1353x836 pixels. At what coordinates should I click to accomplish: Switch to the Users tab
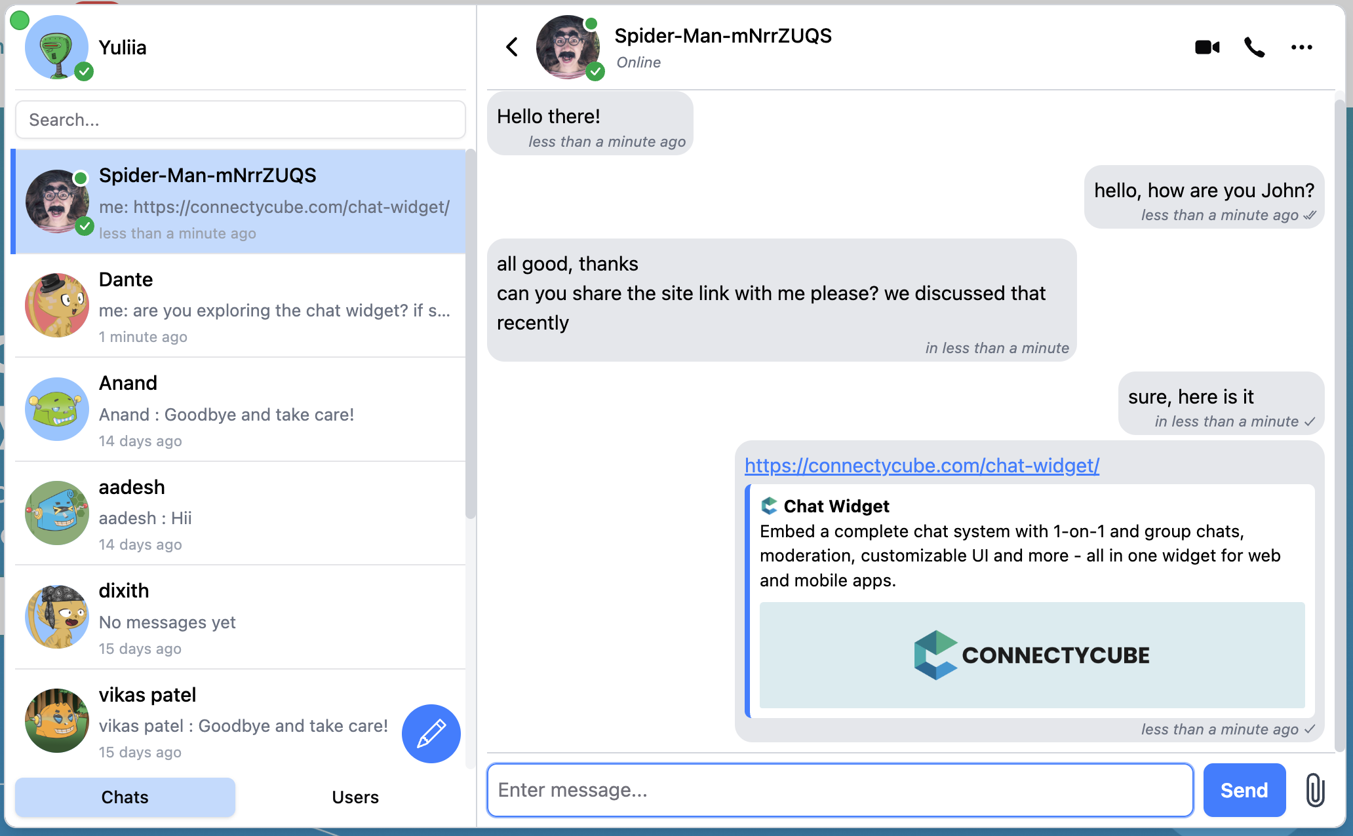coord(355,797)
